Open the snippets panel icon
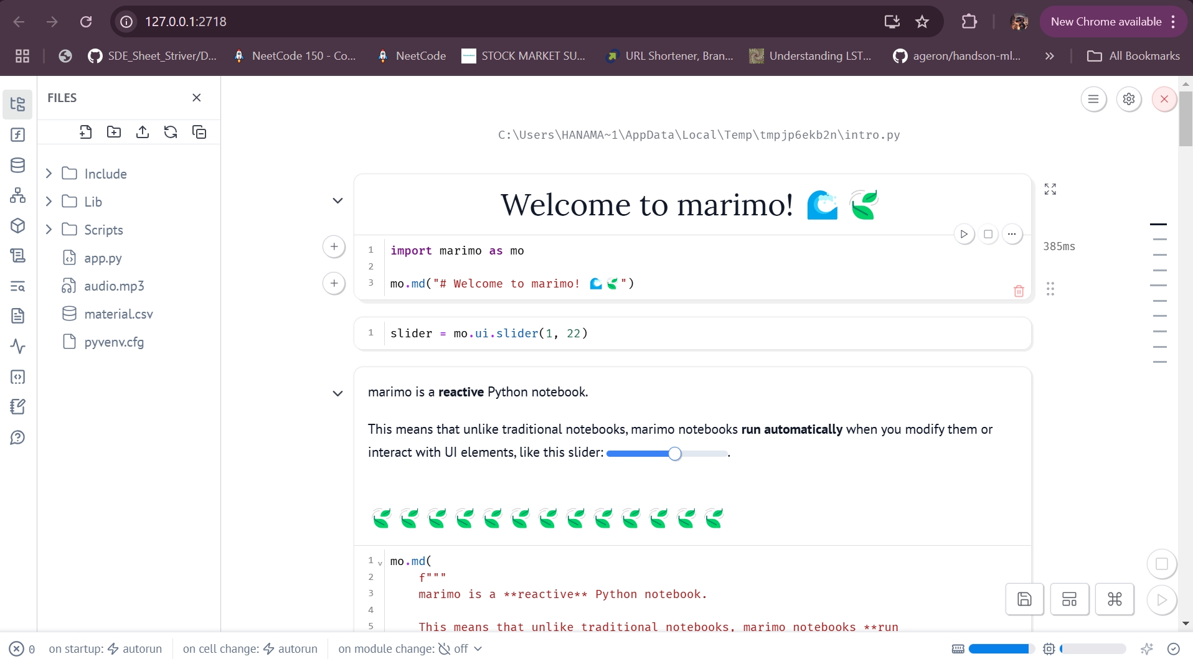This screenshot has height=664, width=1193. (17, 377)
